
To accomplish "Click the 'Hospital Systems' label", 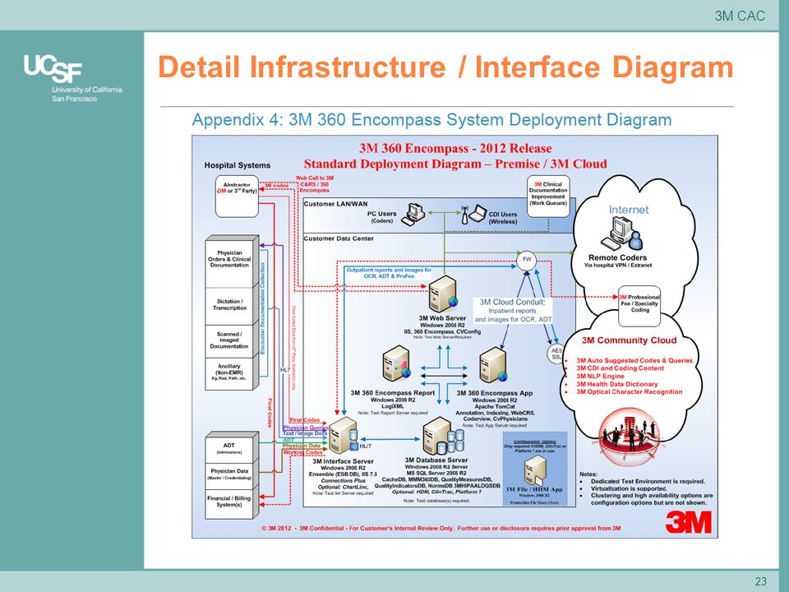I will click(x=237, y=165).
